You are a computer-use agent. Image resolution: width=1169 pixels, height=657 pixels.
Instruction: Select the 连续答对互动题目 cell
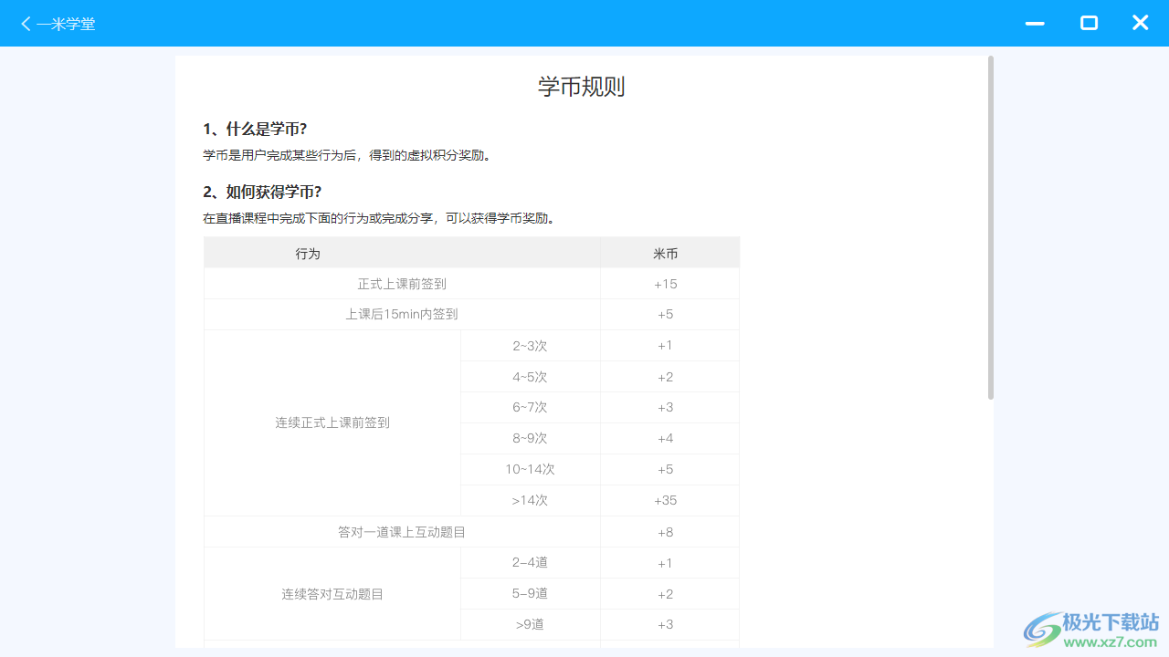[332, 593]
